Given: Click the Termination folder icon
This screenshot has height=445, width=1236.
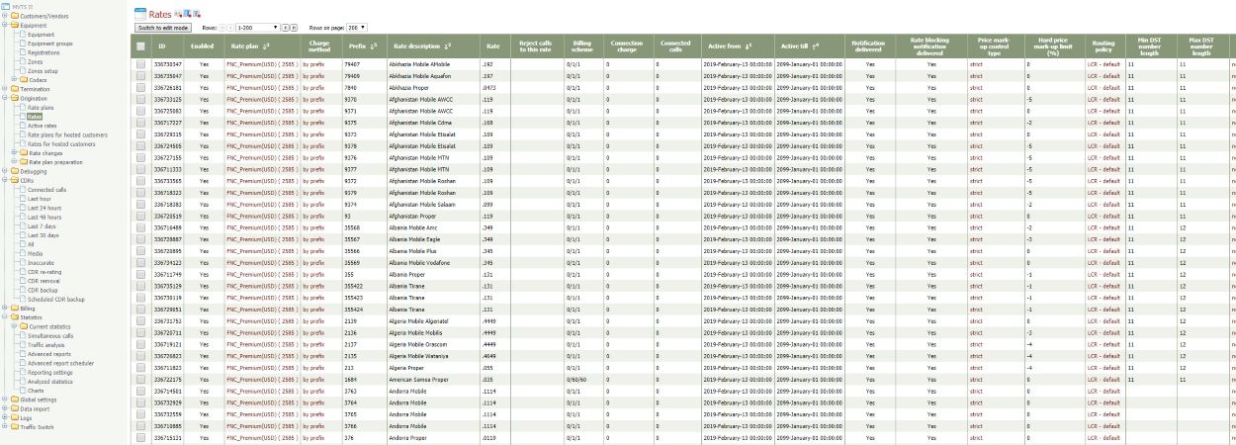Looking at the screenshot, I should coord(15,89).
